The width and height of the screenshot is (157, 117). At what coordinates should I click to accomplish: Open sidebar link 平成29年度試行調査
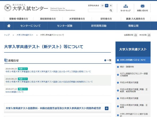[129, 82]
